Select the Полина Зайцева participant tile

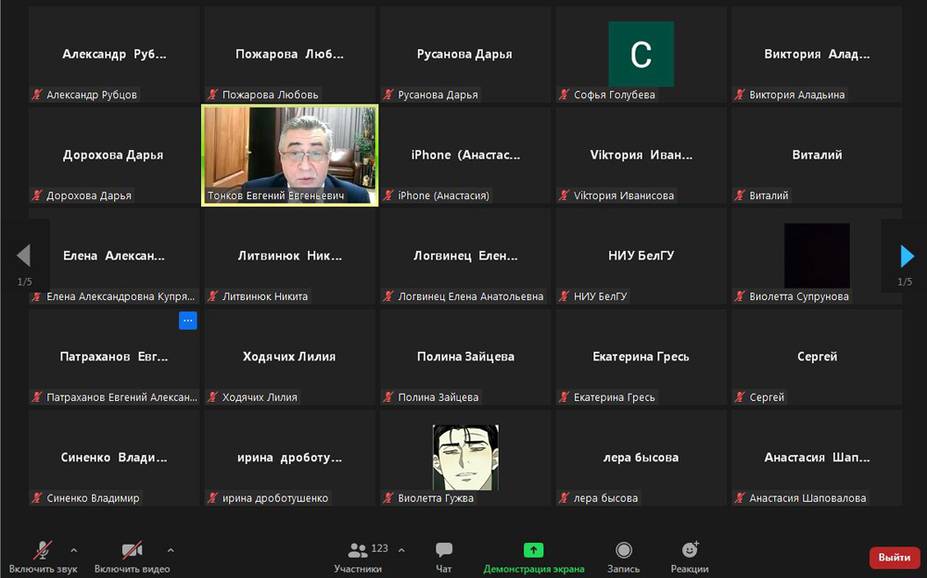click(465, 357)
